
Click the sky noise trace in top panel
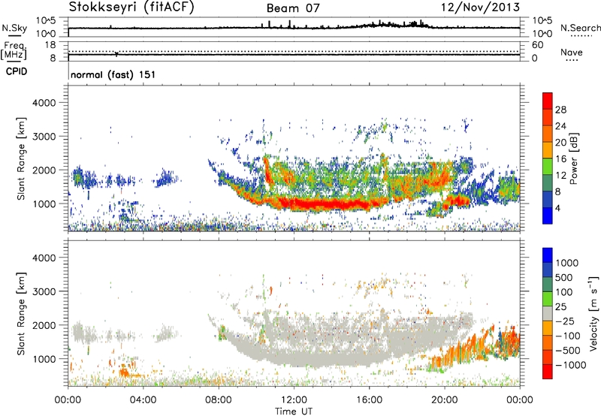click(294, 27)
